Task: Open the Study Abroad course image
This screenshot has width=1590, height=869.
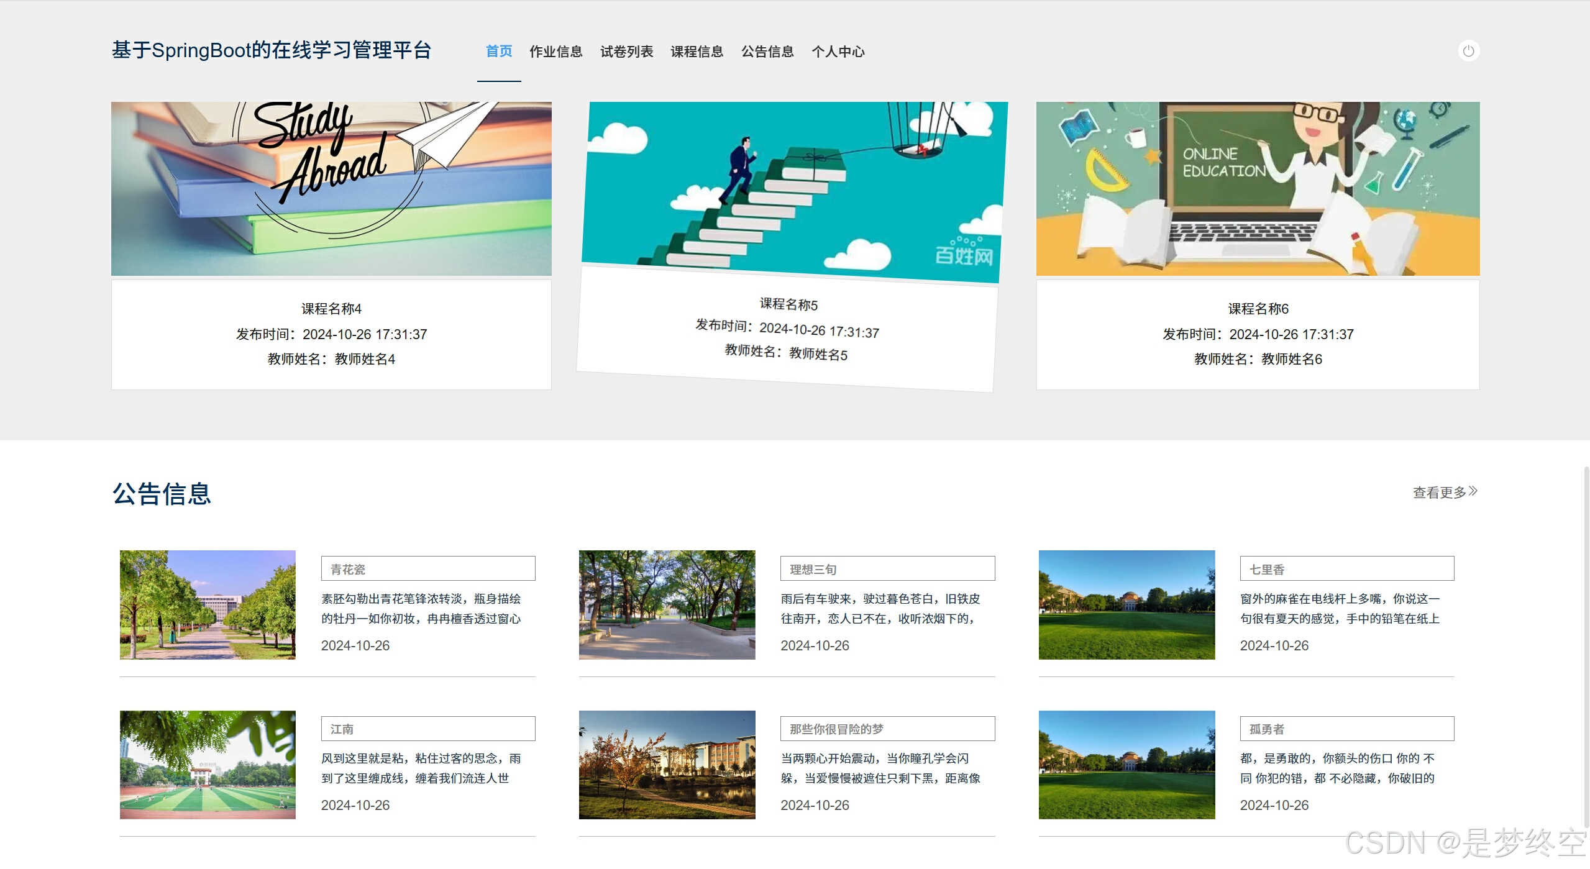Action: (331, 188)
